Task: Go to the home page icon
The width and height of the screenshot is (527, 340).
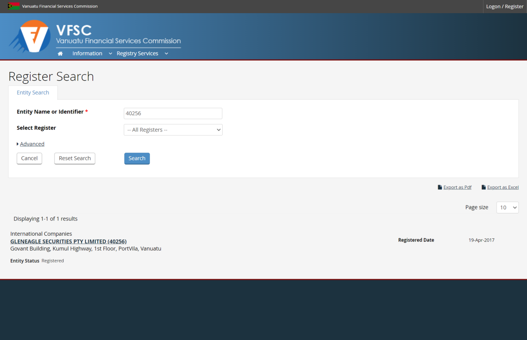Action: click(x=60, y=53)
